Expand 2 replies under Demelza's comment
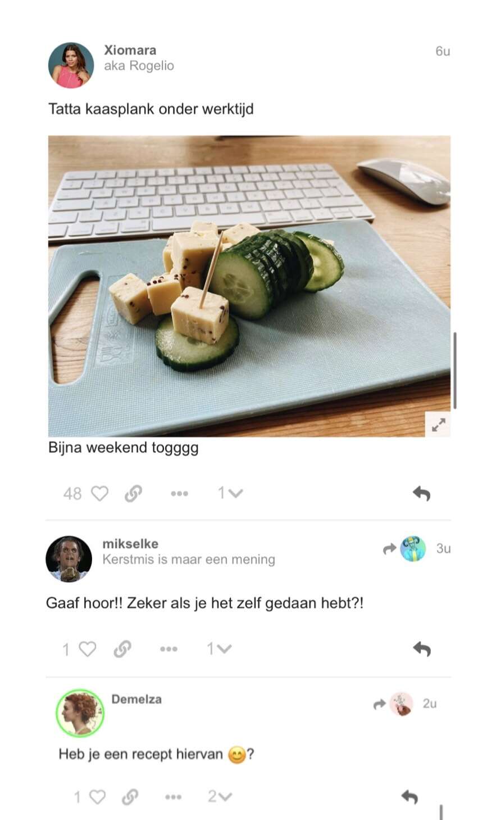Viewport: 496px width, 820px height. point(220,796)
